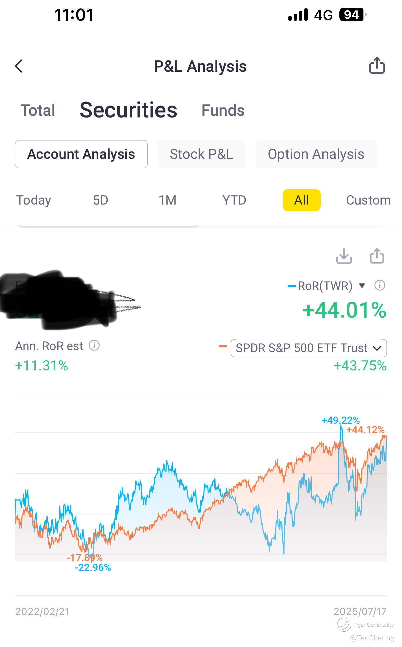
Task: Tap the orange S&P 500 legend swatch
Action: 222,347
